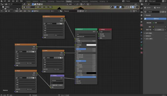The height and width of the screenshot is (96, 167).
Task: Open the Slot 1 material slot dropdown
Action: point(54,11)
